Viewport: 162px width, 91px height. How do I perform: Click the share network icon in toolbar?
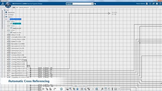click(85, 89)
